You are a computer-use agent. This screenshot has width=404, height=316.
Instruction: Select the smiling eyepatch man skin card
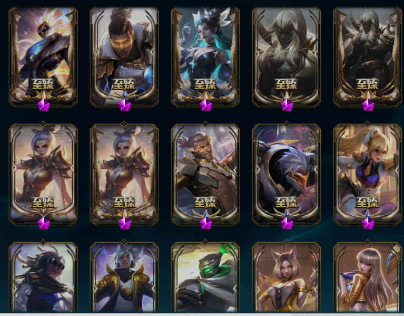click(x=205, y=174)
